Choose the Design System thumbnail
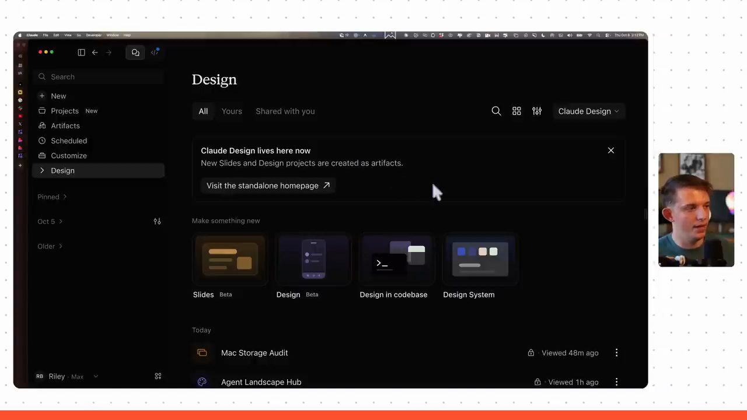This screenshot has width=747, height=420. pyautogui.click(x=480, y=260)
